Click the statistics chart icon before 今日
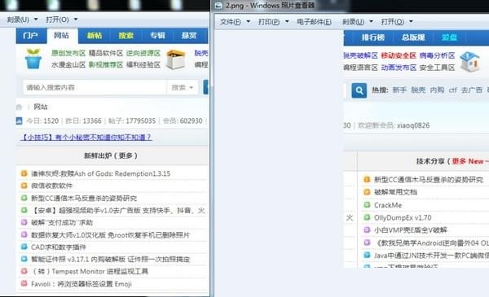This screenshot has width=489, height=297. [19, 120]
